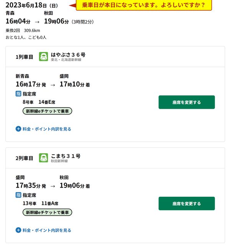Click the 指 reserved-seat icon under 新青森 departure
This screenshot has width=242, height=245.
click(18, 94)
